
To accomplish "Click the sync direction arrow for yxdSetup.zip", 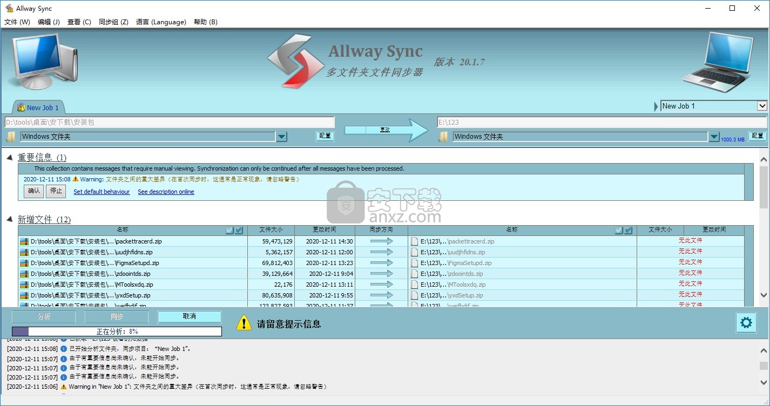I will pos(382,295).
